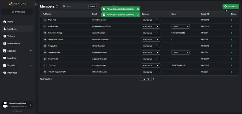Click the TC avatar of Tim Cook
242x114 pixels.
point(45,65)
